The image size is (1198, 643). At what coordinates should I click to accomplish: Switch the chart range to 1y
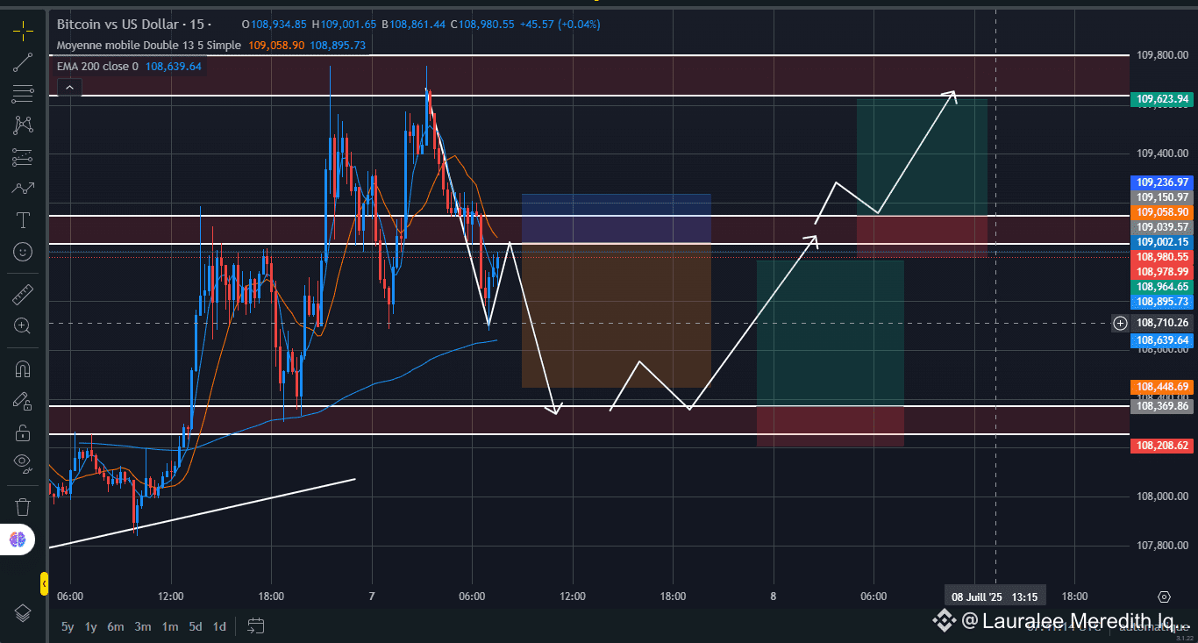pyautogui.click(x=90, y=626)
